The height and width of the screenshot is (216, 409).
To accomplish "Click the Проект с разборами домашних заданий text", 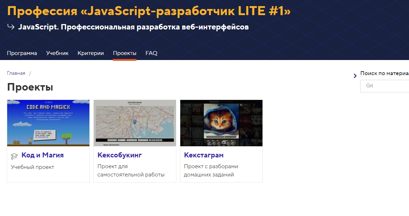I will point(211,171).
